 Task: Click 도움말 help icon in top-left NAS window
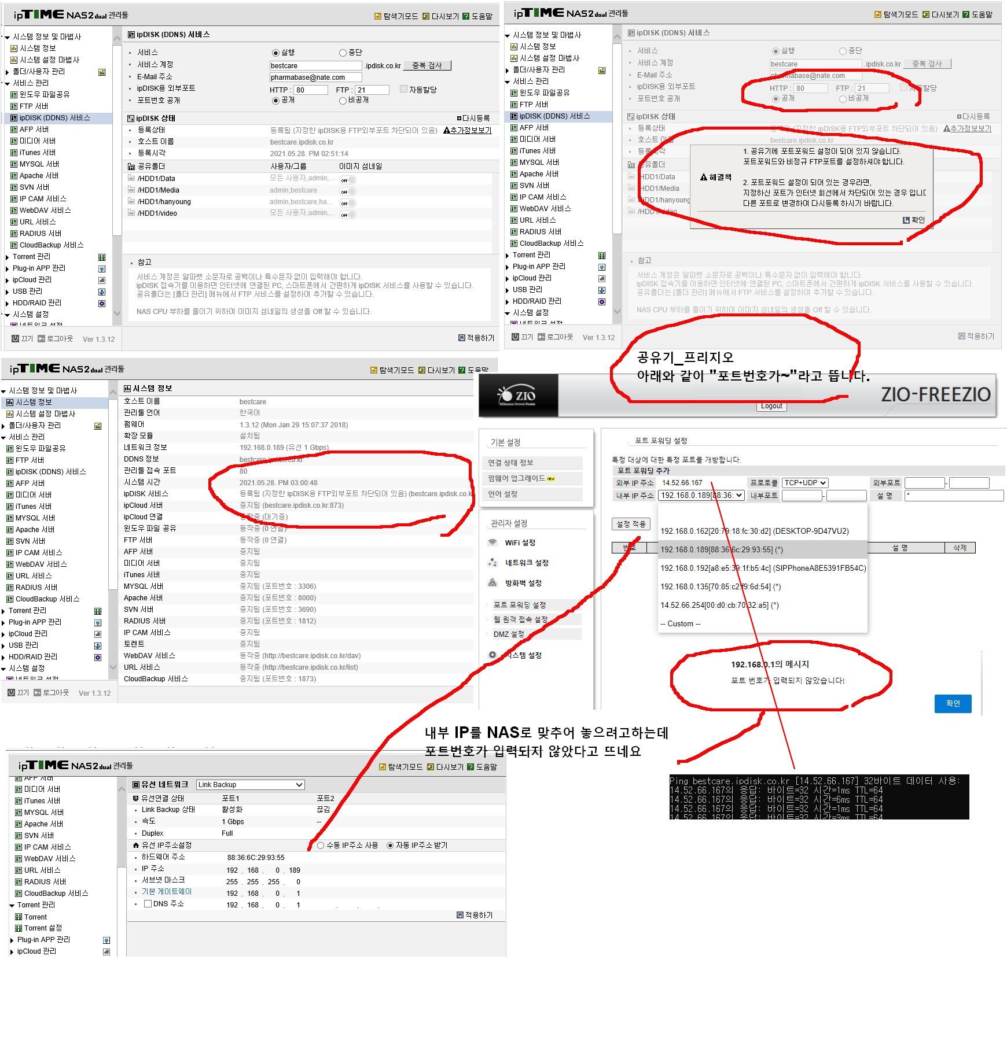click(466, 16)
